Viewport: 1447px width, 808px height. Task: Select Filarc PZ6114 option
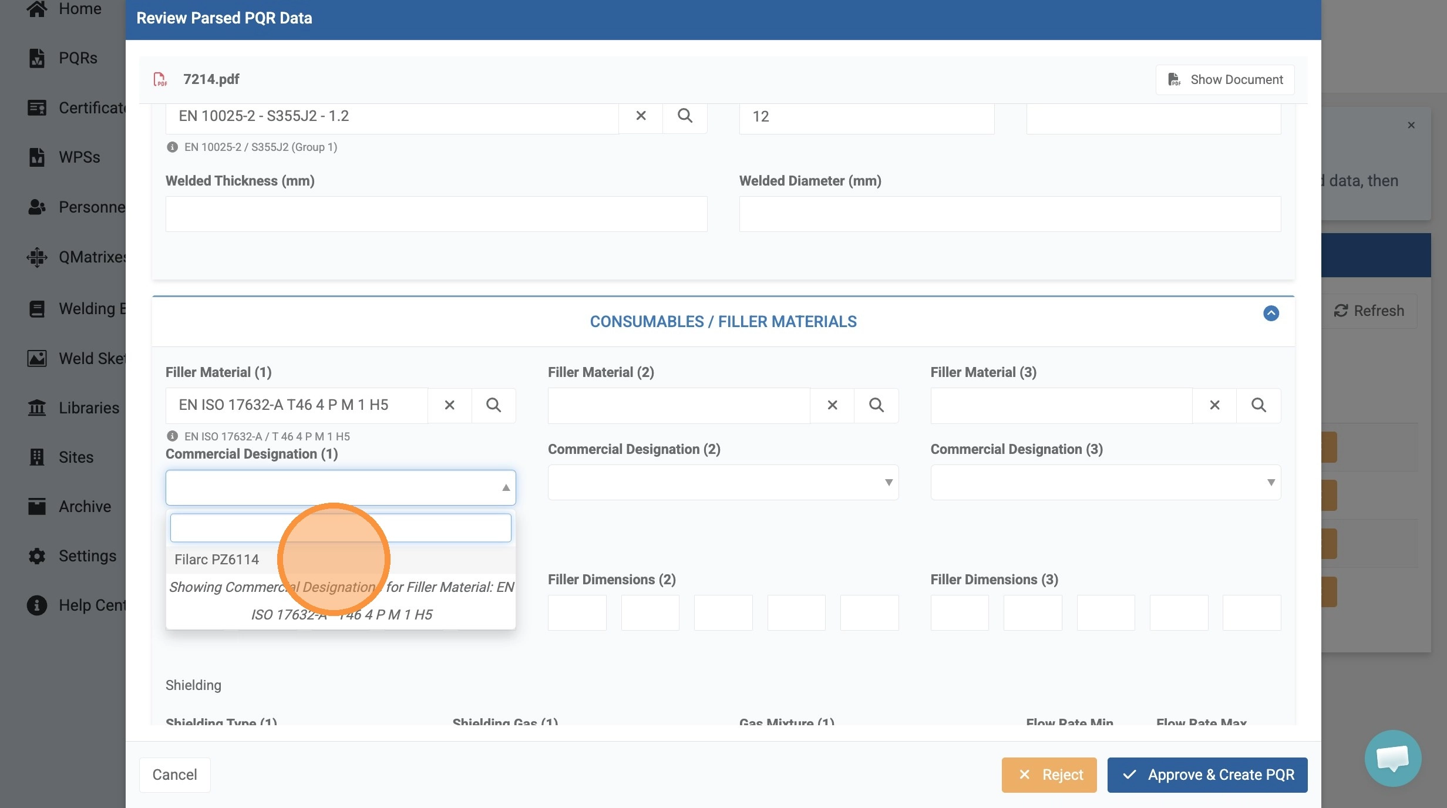coord(341,560)
